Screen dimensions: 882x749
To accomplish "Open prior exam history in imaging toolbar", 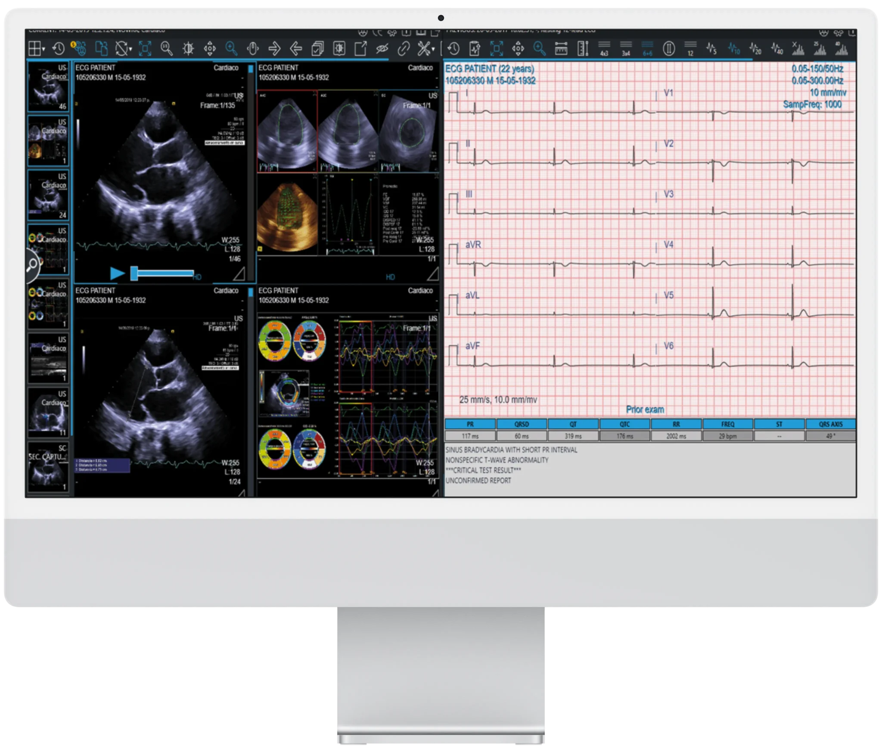I will coord(58,48).
